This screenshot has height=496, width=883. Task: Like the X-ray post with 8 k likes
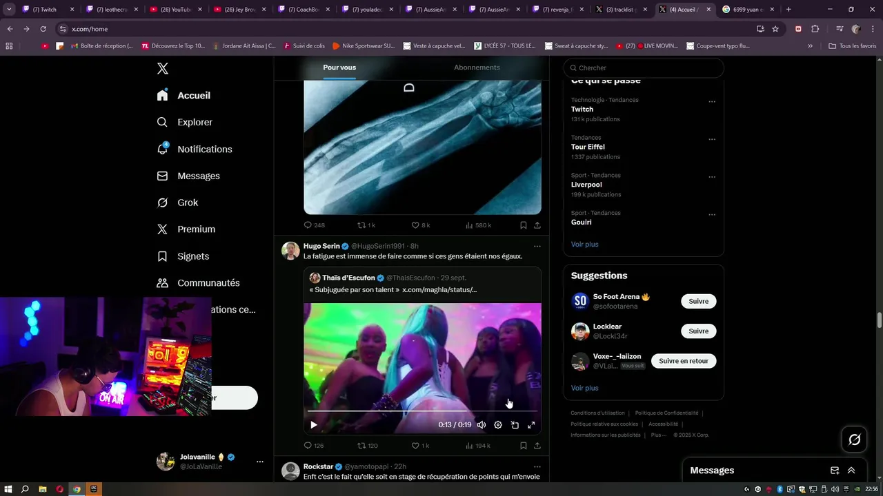(x=421, y=225)
